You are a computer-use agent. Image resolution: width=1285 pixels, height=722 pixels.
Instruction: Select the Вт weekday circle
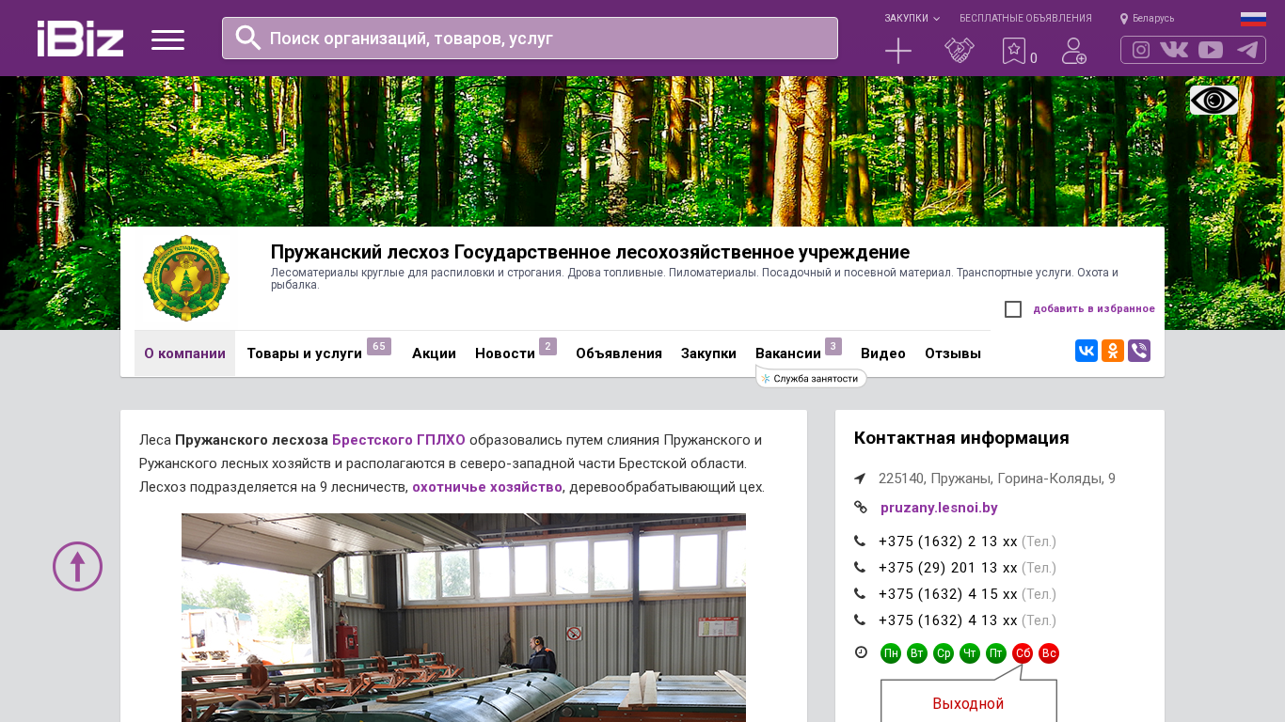(917, 653)
